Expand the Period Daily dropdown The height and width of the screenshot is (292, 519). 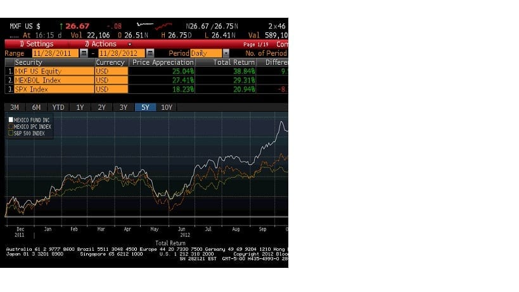tap(226, 53)
